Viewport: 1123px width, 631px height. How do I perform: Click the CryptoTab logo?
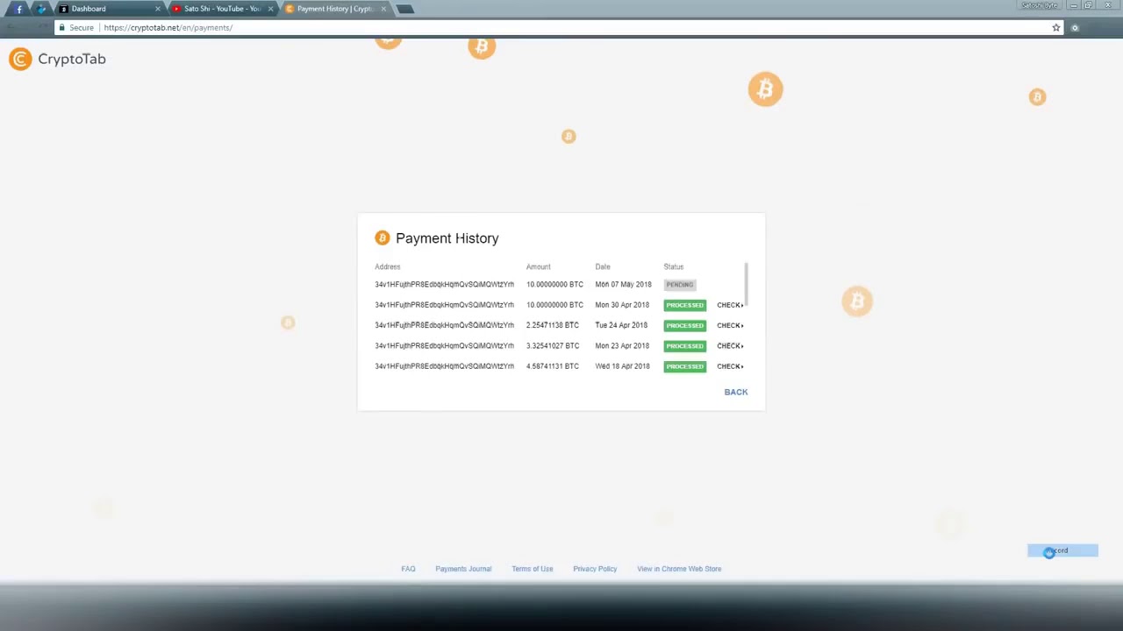[x=57, y=59]
